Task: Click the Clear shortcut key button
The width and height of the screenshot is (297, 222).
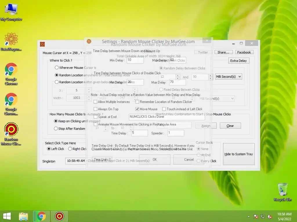Action: coord(230,126)
